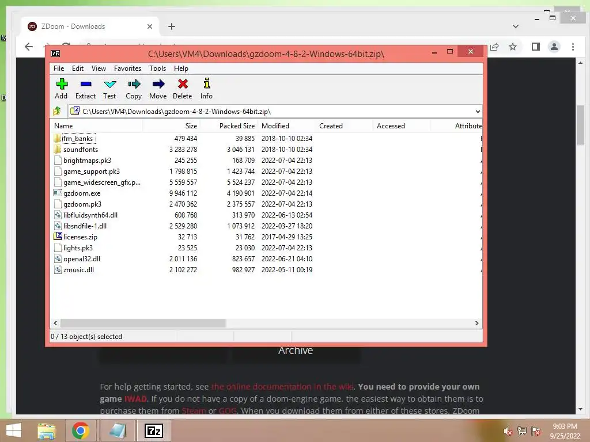Click the red Delete toolbar icon

coord(183,89)
